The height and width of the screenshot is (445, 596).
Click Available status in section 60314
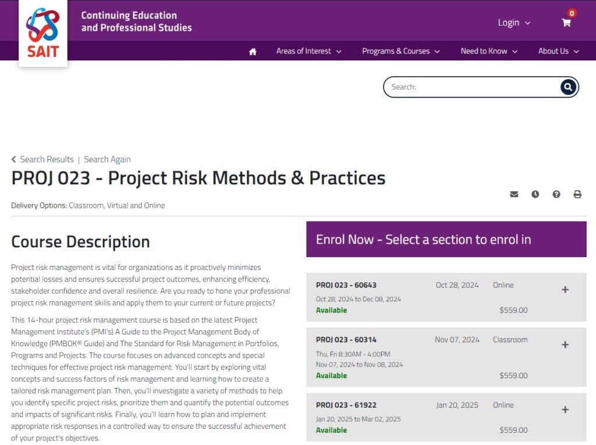click(331, 375)
